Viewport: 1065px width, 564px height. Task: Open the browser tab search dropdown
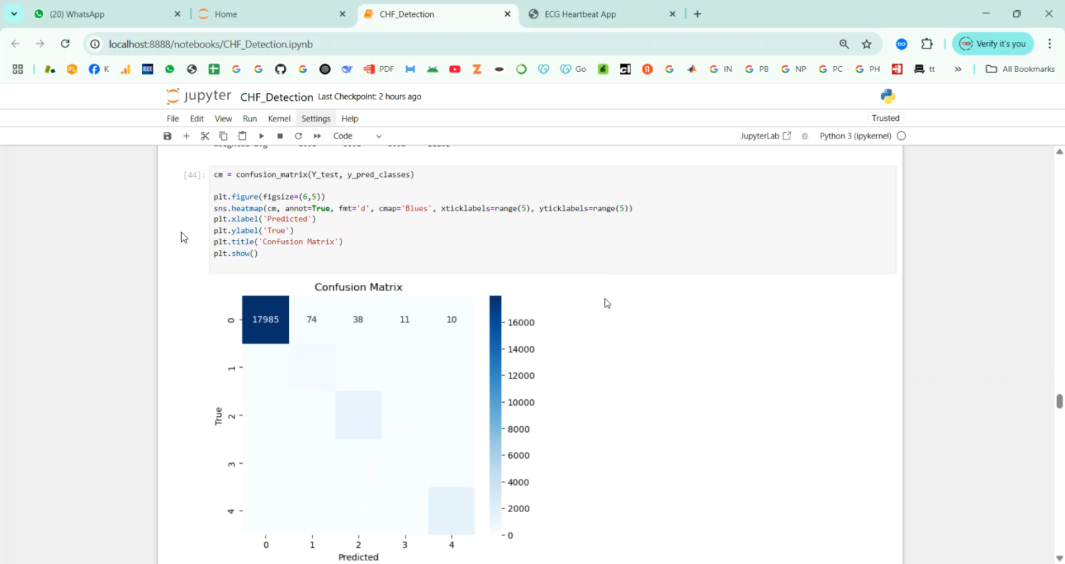pyautogui.click(x=14, y=14)
